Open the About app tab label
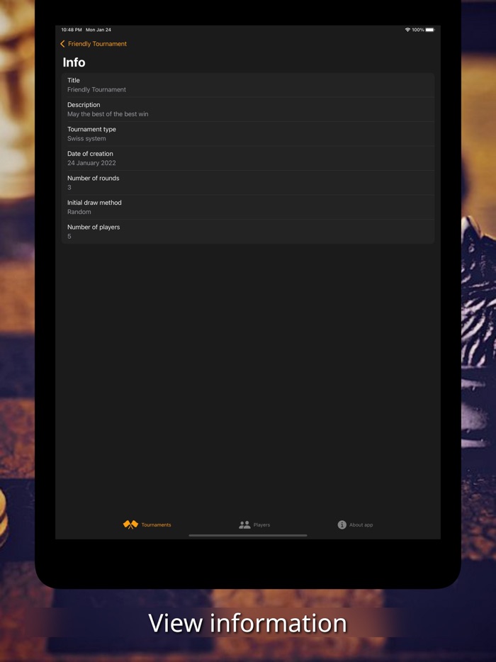The height and width of the screenshot is (662, 496). click(361, 524)
